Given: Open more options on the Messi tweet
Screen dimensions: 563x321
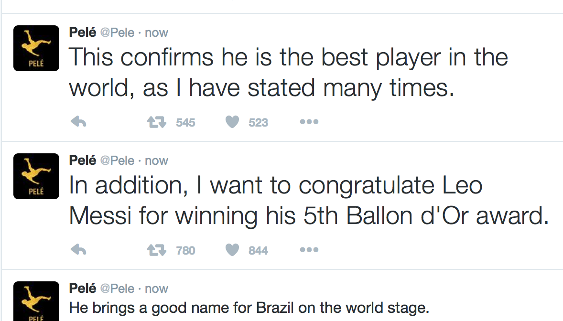Looking at the screenshot, I should click(309, 250).
